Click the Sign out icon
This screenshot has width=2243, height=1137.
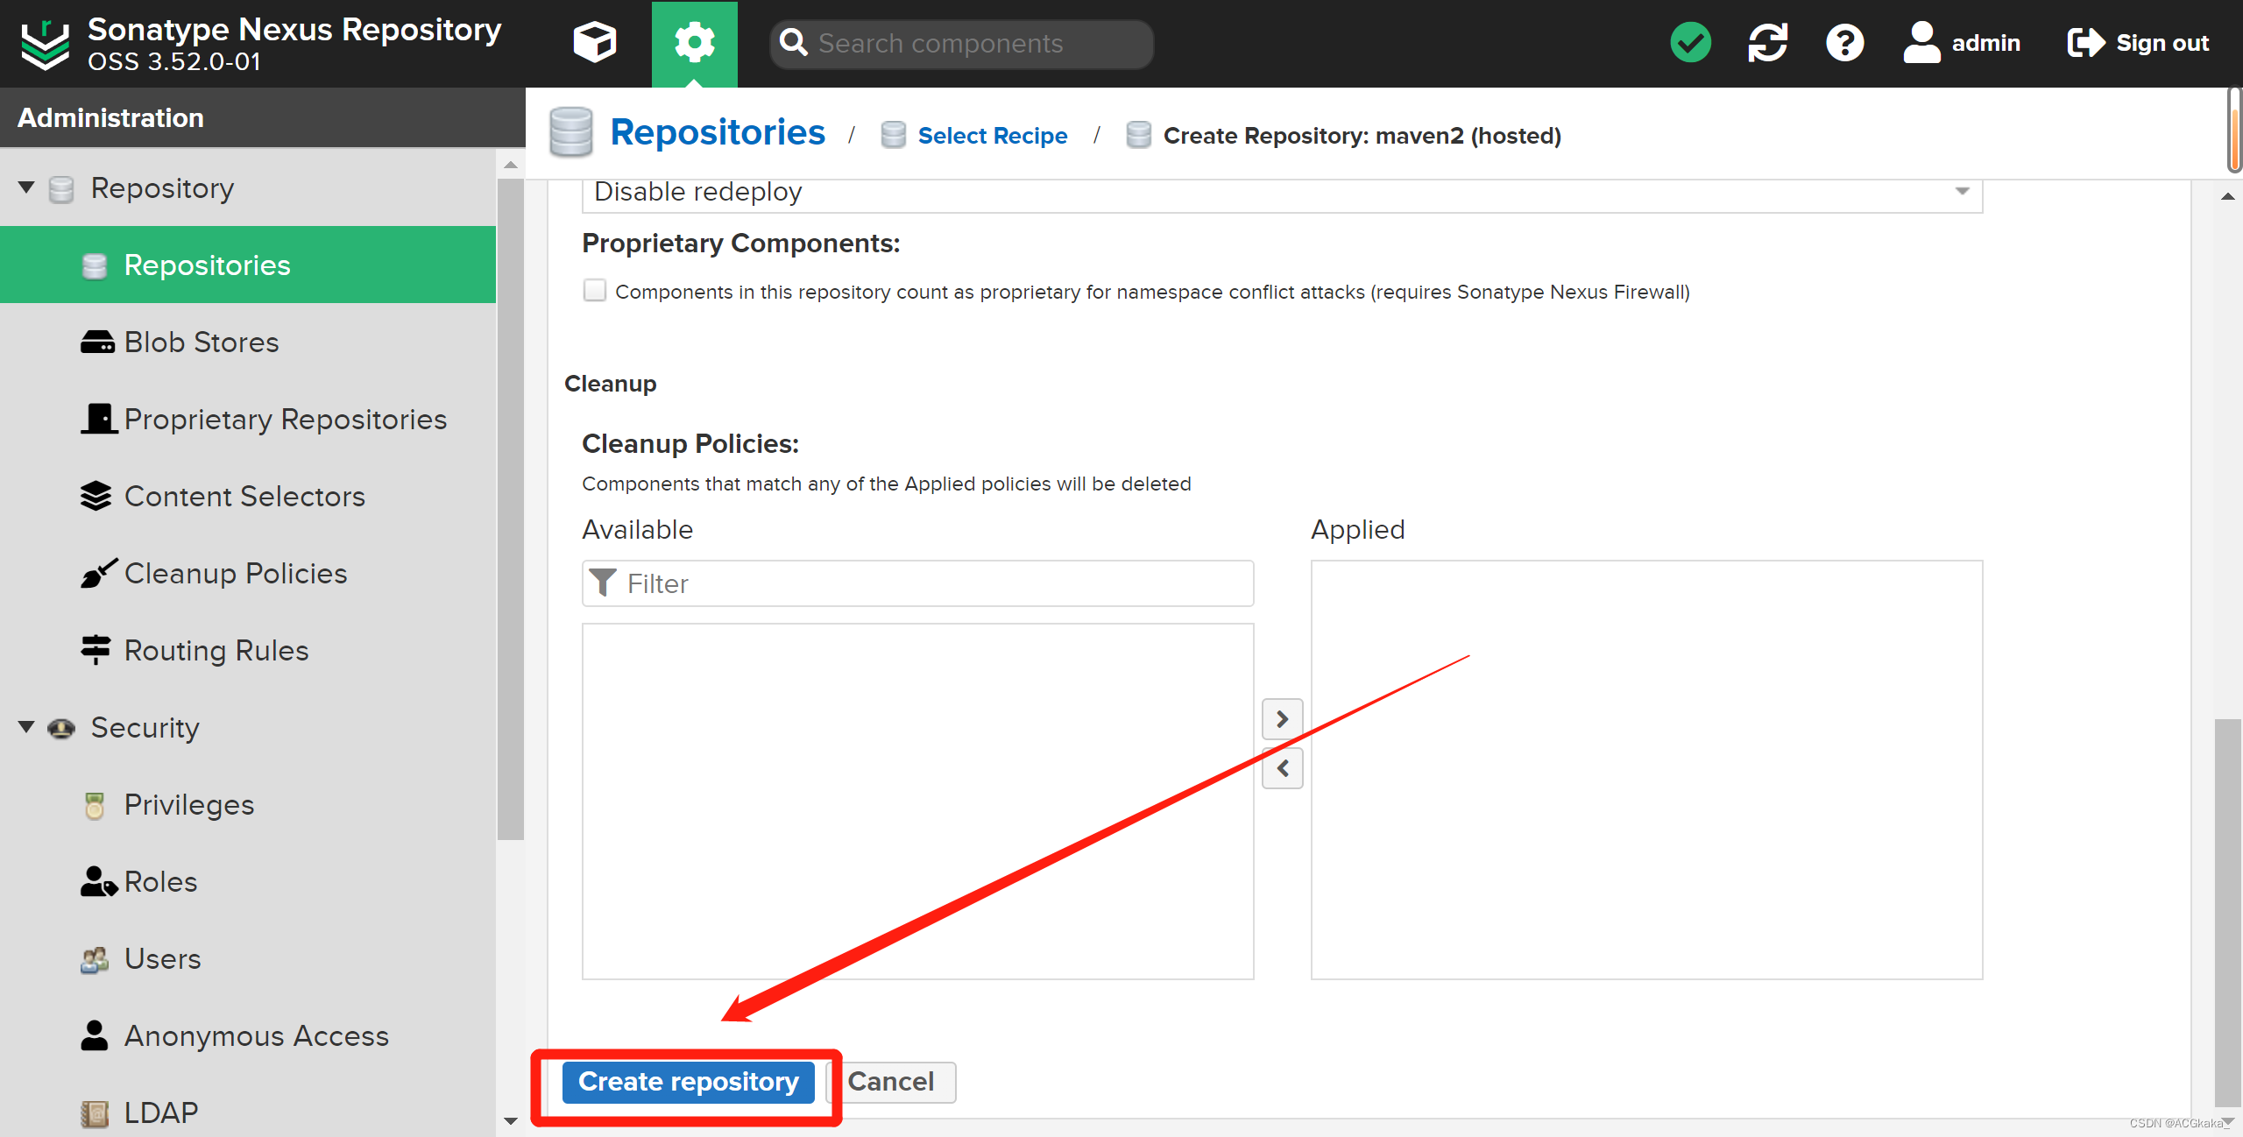pyautogui.click(x=2085, y=42)
